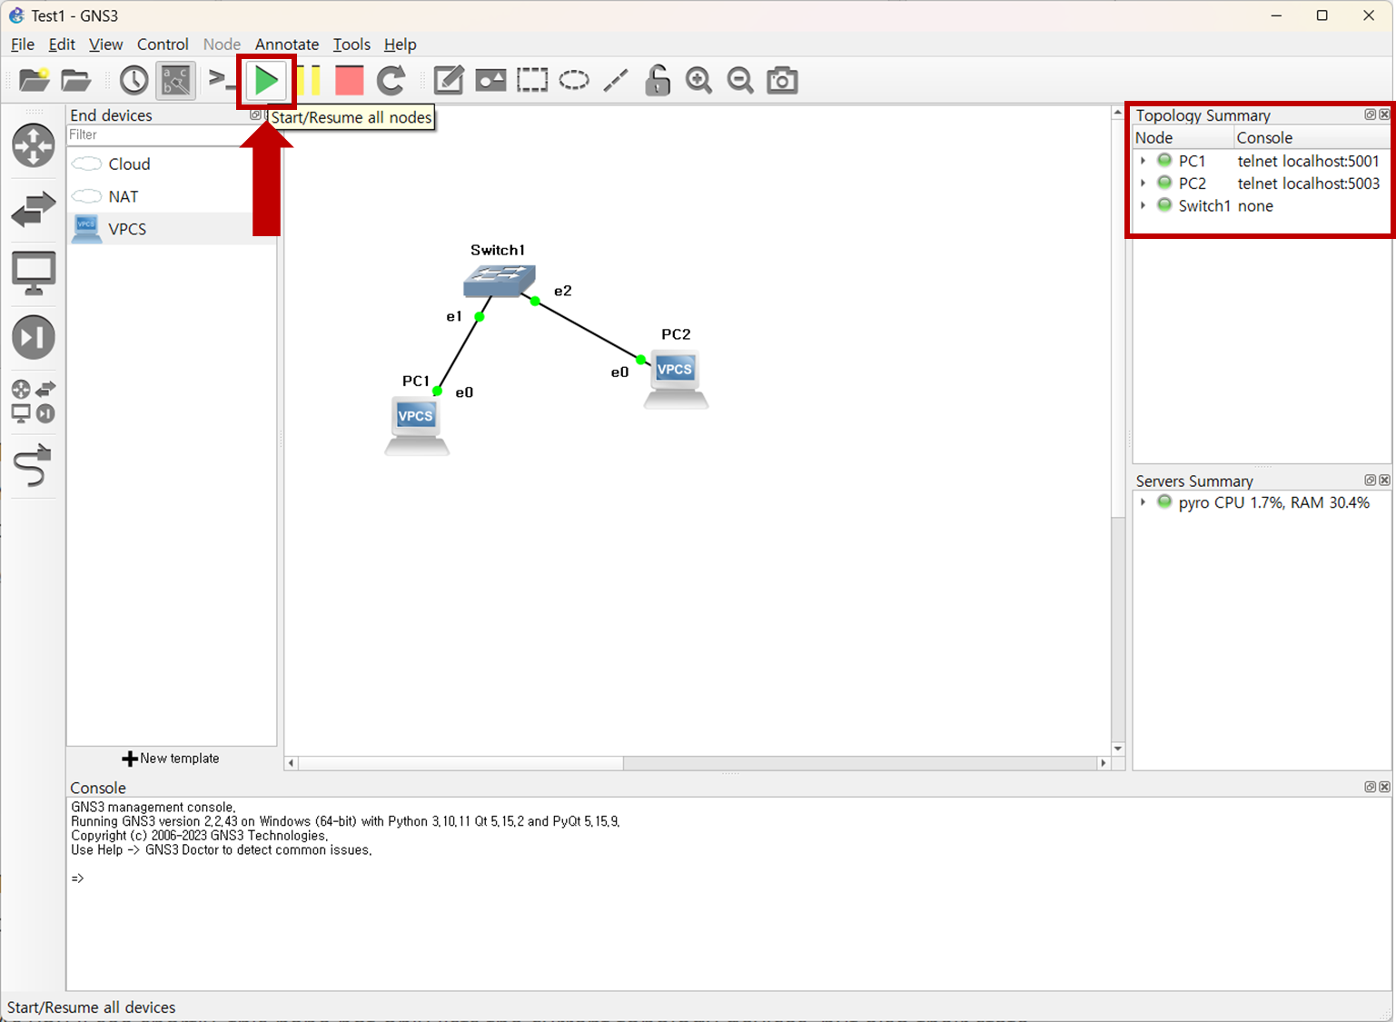Click telnet localhost:5001 console entry

pos(1308,161)
